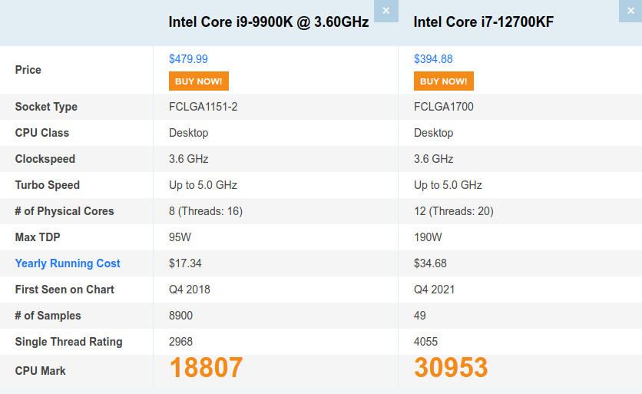Click the $34.68 yearly running cost

430,263
